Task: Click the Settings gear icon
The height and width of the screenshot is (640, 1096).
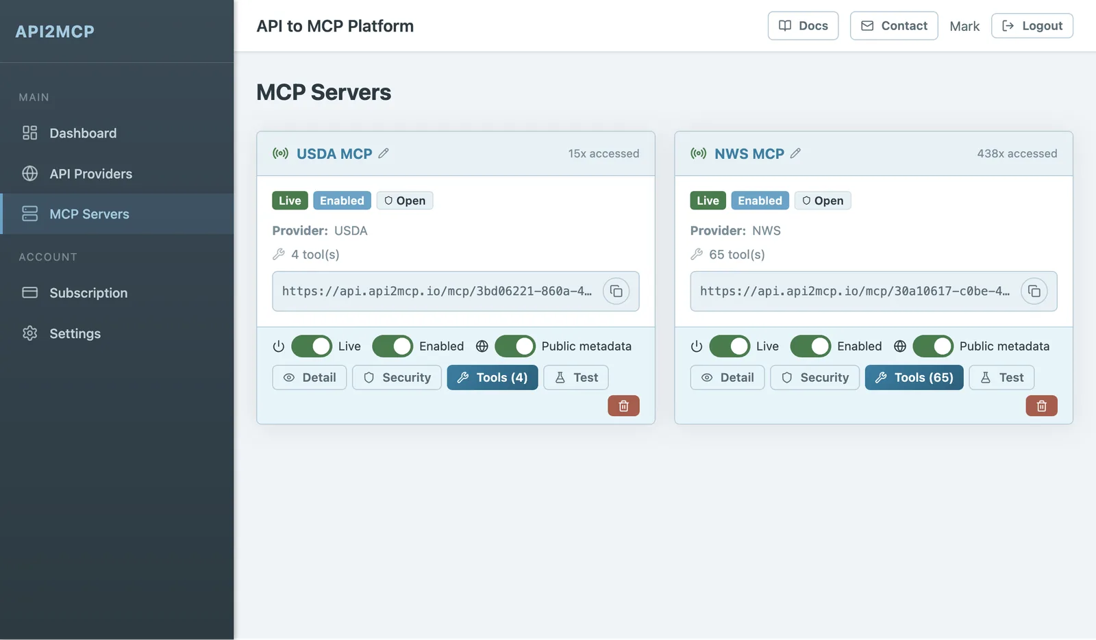Action: [x=29, y=333]
